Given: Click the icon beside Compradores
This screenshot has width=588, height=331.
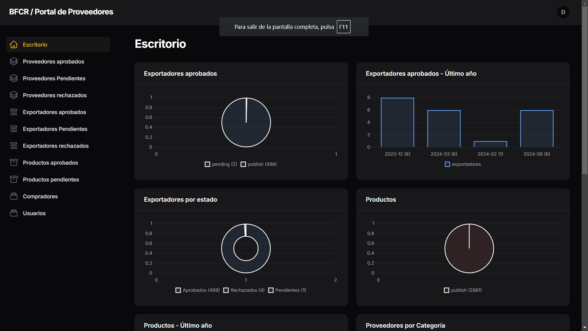Looking at the screenshot, I should click(x=14, y=196).
